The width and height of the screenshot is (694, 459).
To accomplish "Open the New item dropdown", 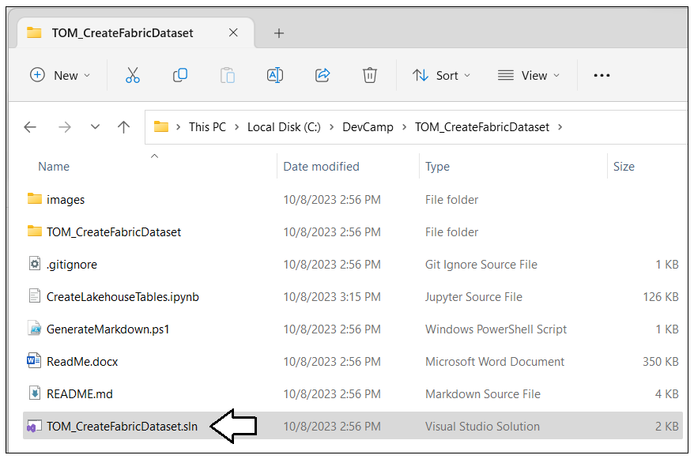I will (60, 76).
